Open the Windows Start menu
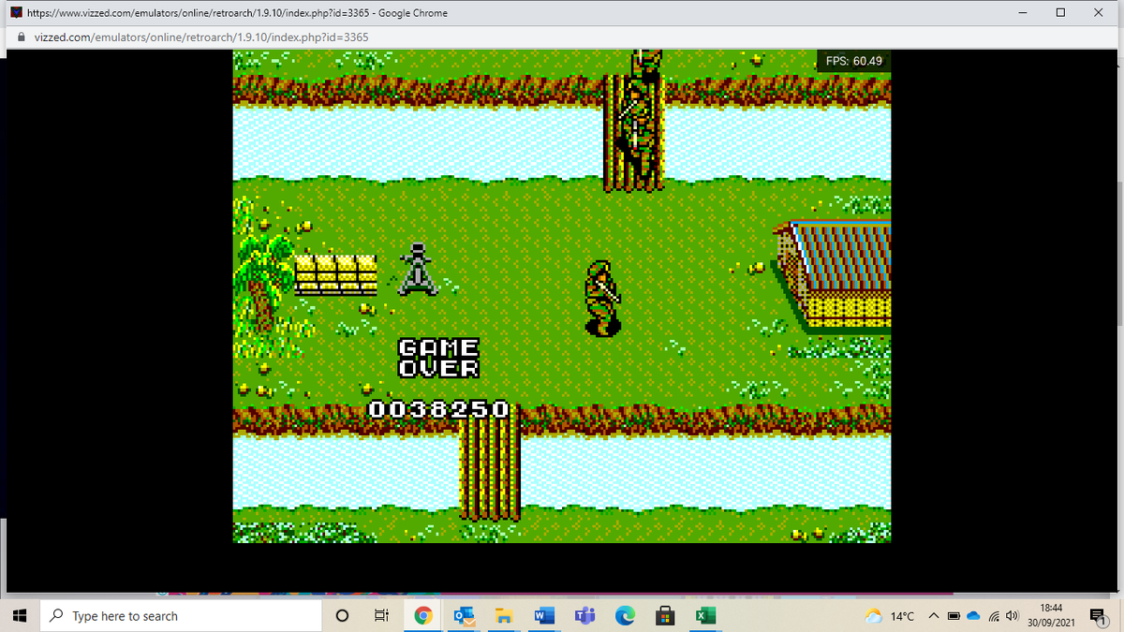The width and height of the screenshot is (1124, 632). [19, 616]
